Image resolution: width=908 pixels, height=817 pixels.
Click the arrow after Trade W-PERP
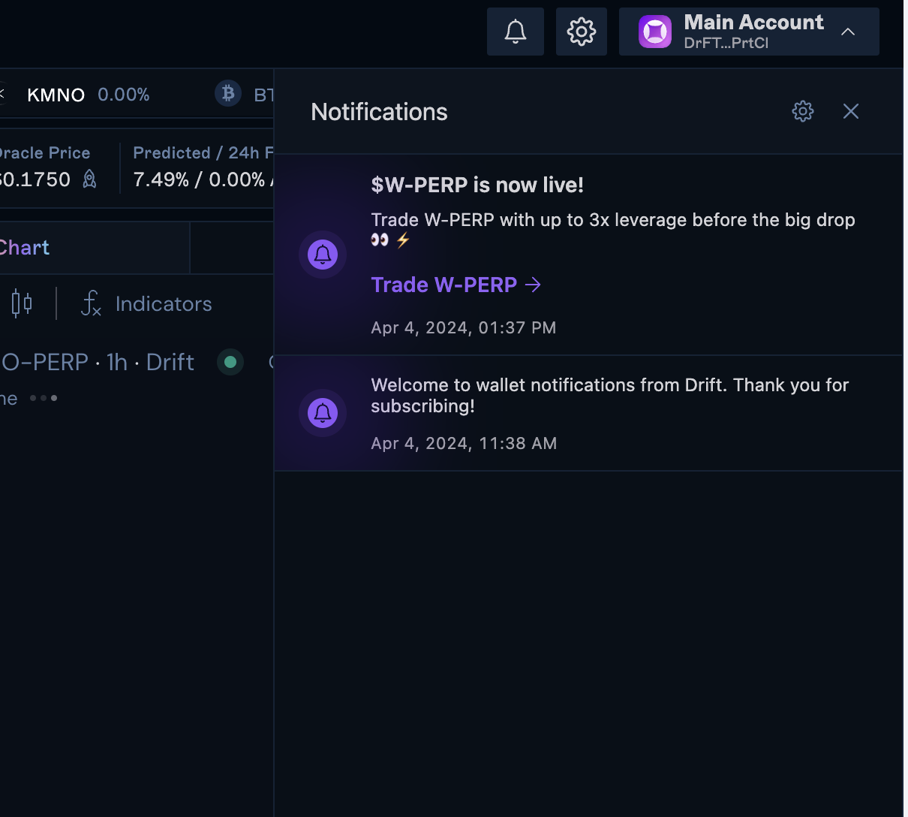(x=534, y=285)
